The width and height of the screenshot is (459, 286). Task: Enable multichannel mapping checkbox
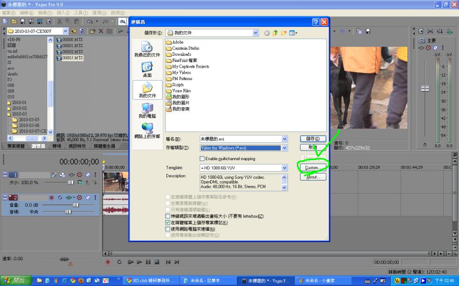[202, 159]
